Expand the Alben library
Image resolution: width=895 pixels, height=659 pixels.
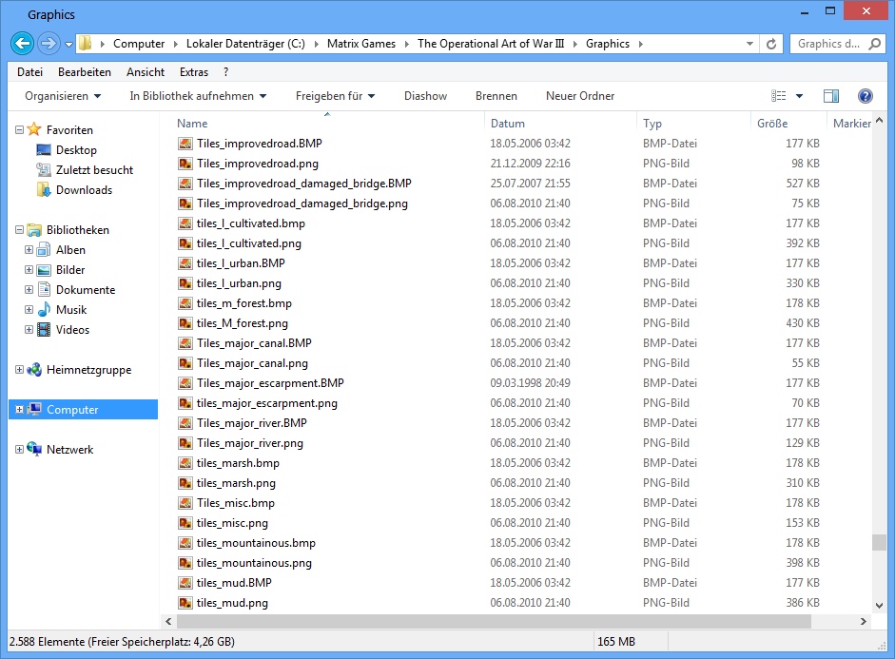click(x=29, y=250)
